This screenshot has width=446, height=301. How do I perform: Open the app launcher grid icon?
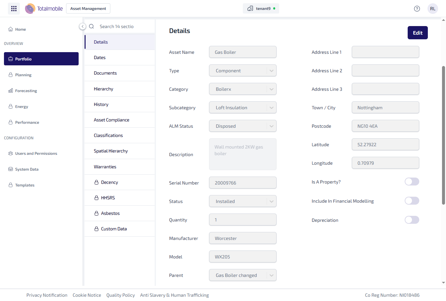[14, 9]
